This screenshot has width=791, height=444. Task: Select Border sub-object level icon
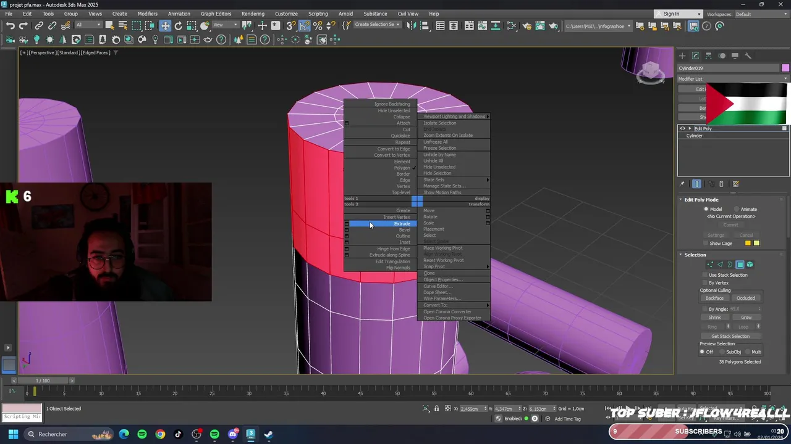730,265
